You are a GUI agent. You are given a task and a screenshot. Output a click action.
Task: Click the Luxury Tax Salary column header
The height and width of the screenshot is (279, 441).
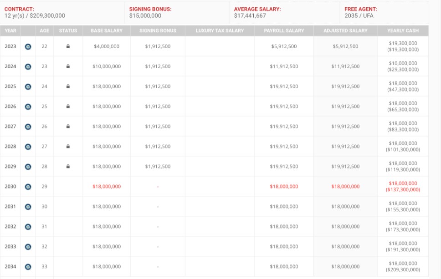point(220,31)
